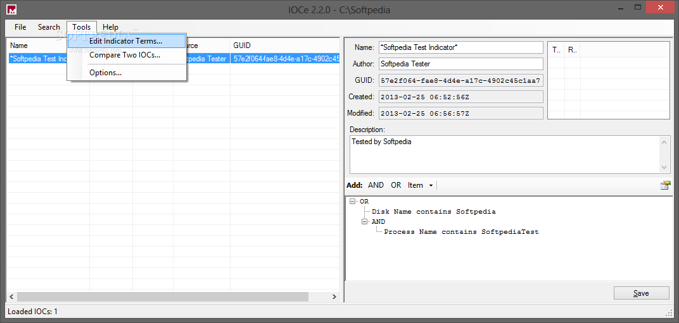The image size is (679, 323).
Task: Click the Created date field
Action: coord(460,97)
